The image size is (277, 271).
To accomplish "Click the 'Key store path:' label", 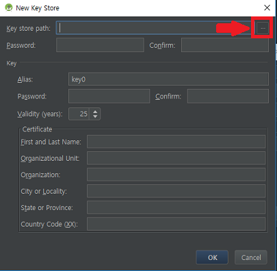I will (x=29, y=29).
